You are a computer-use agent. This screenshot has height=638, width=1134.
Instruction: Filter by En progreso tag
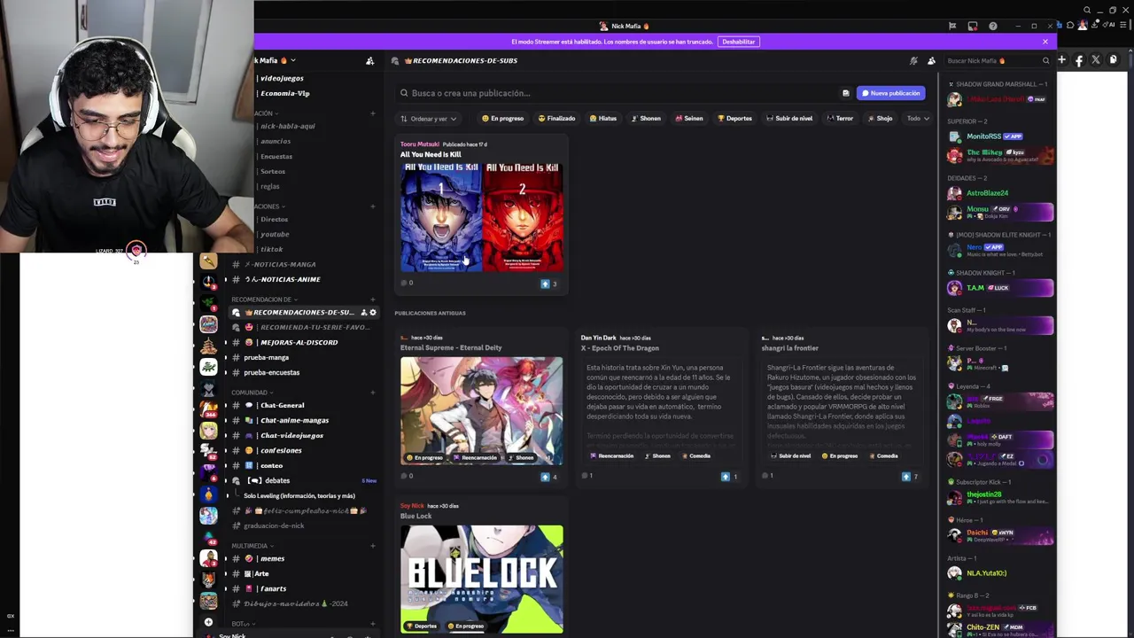(x=502, y=119)
